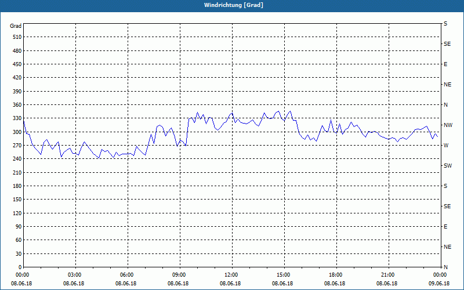Click the 15:00 time label

284,275
